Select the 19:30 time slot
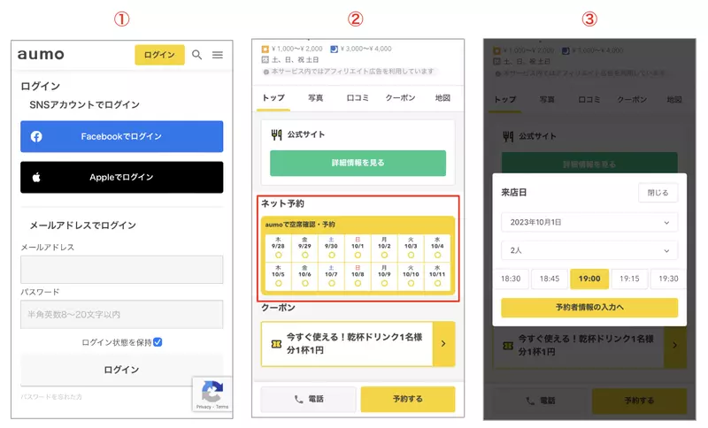Image resolution: width=708 pixels, height=428 pixels. tap(668, 279)
